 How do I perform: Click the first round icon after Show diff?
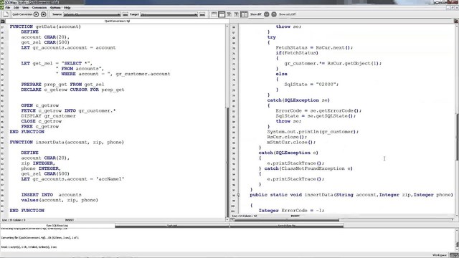click(x=267, y=14)
